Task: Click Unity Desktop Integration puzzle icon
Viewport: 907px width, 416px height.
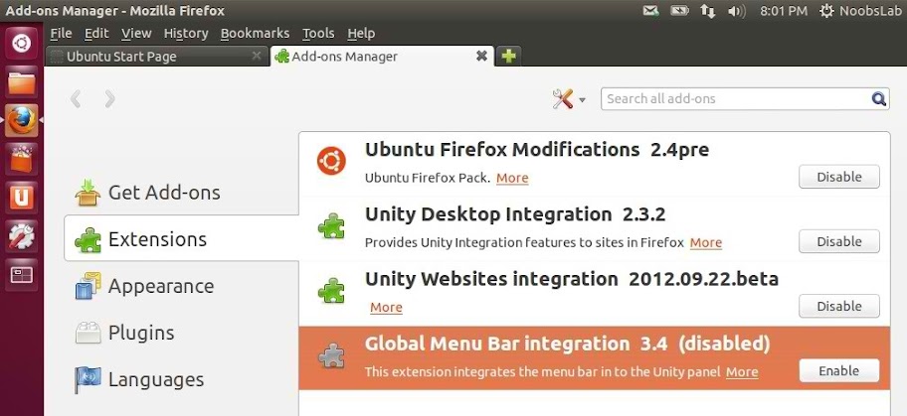Action: [x=331, y=226]
